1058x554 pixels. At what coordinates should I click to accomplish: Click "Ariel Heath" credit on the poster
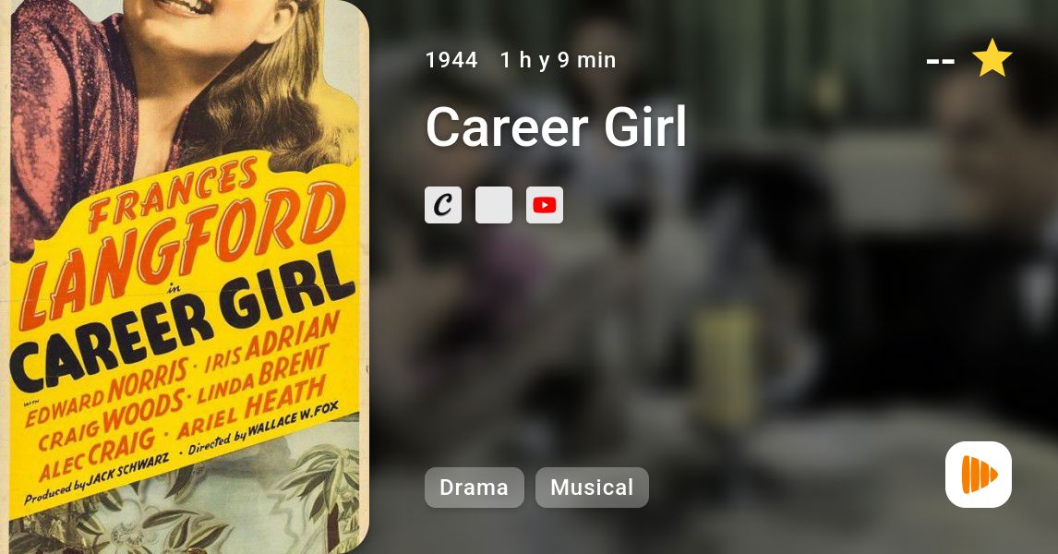tap(251, 407)
